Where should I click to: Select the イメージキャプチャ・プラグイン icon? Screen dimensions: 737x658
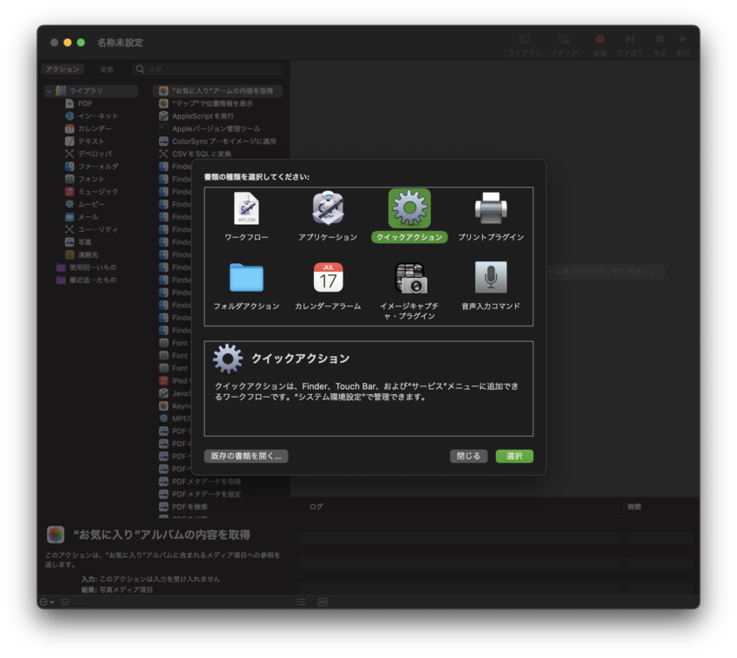[409, 278]
